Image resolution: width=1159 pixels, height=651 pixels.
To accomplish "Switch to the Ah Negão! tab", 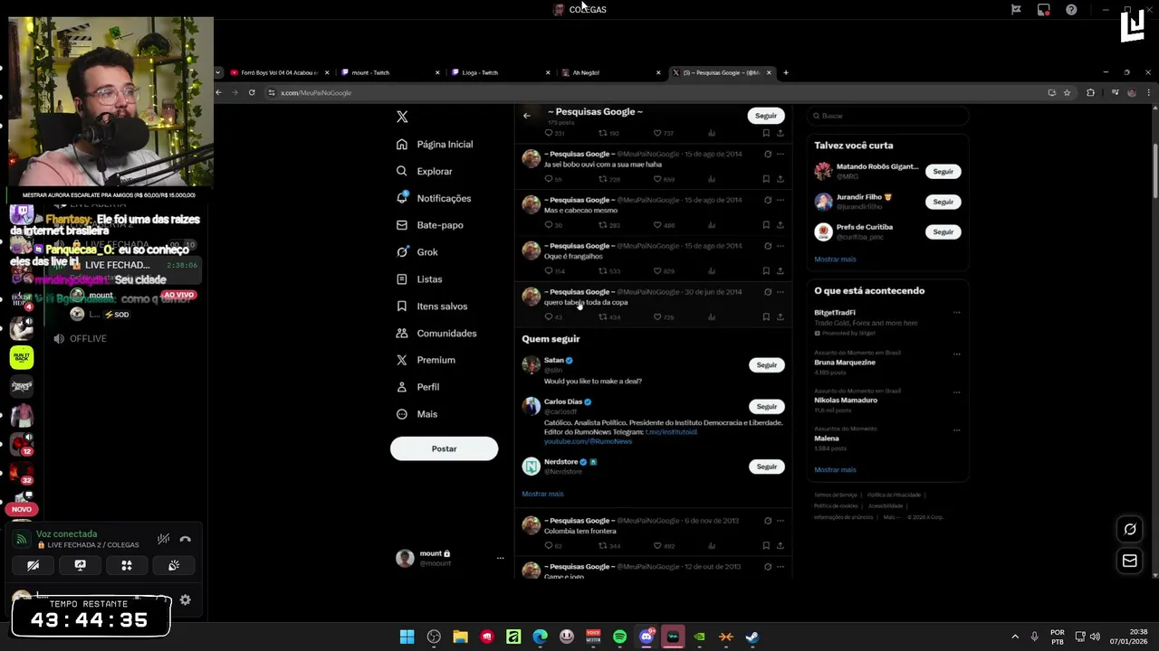I will 611,72.
